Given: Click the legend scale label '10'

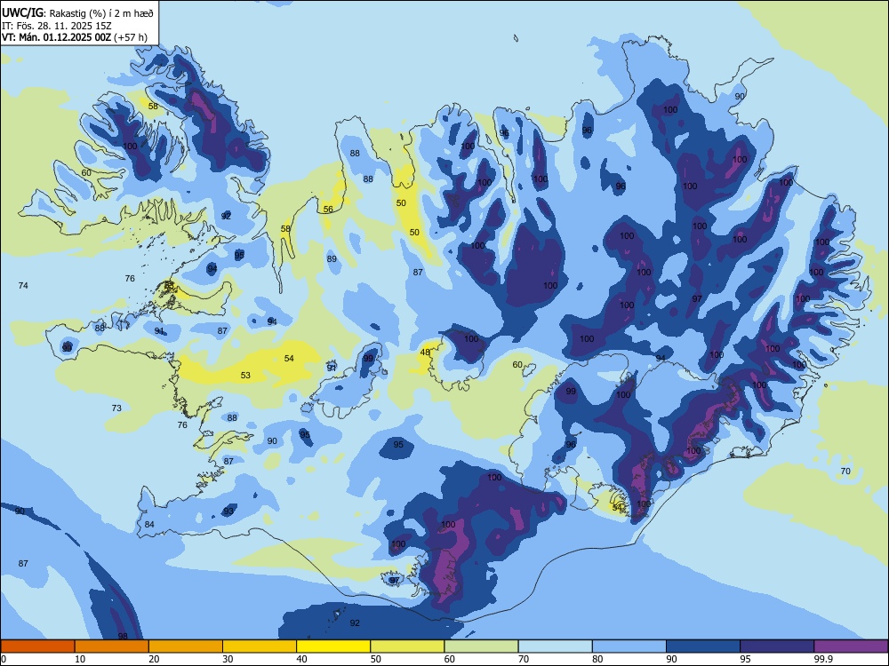Looking at the screenshot, I should click(81, 659).
